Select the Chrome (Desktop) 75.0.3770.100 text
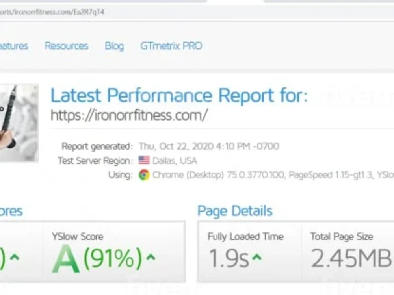Image resolution: width=394 pixels, height=295 pixels. tap(218, 175)
